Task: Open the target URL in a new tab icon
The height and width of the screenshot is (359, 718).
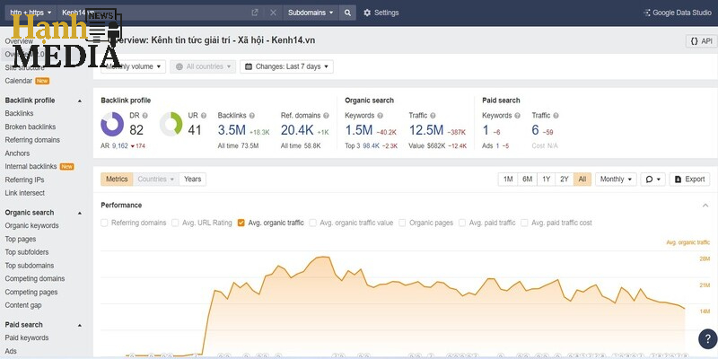Action: pyautogui.click(x=255, y=13)
